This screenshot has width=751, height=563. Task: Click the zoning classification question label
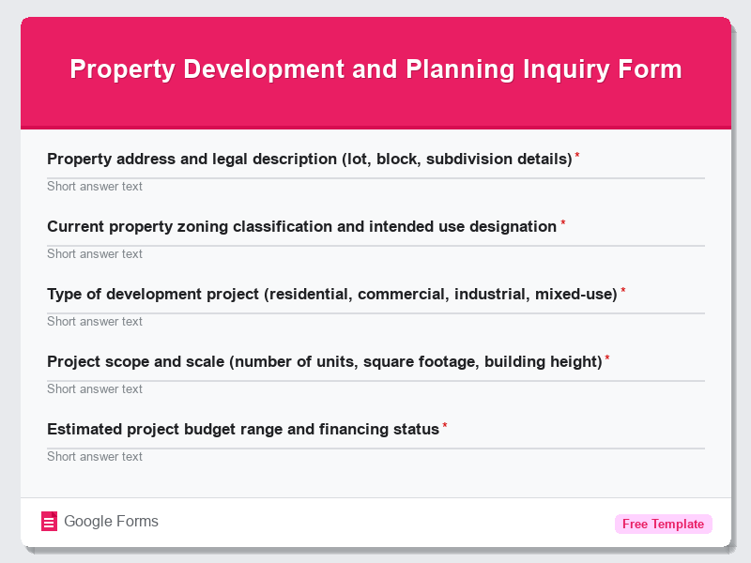[x=300, y=226]
